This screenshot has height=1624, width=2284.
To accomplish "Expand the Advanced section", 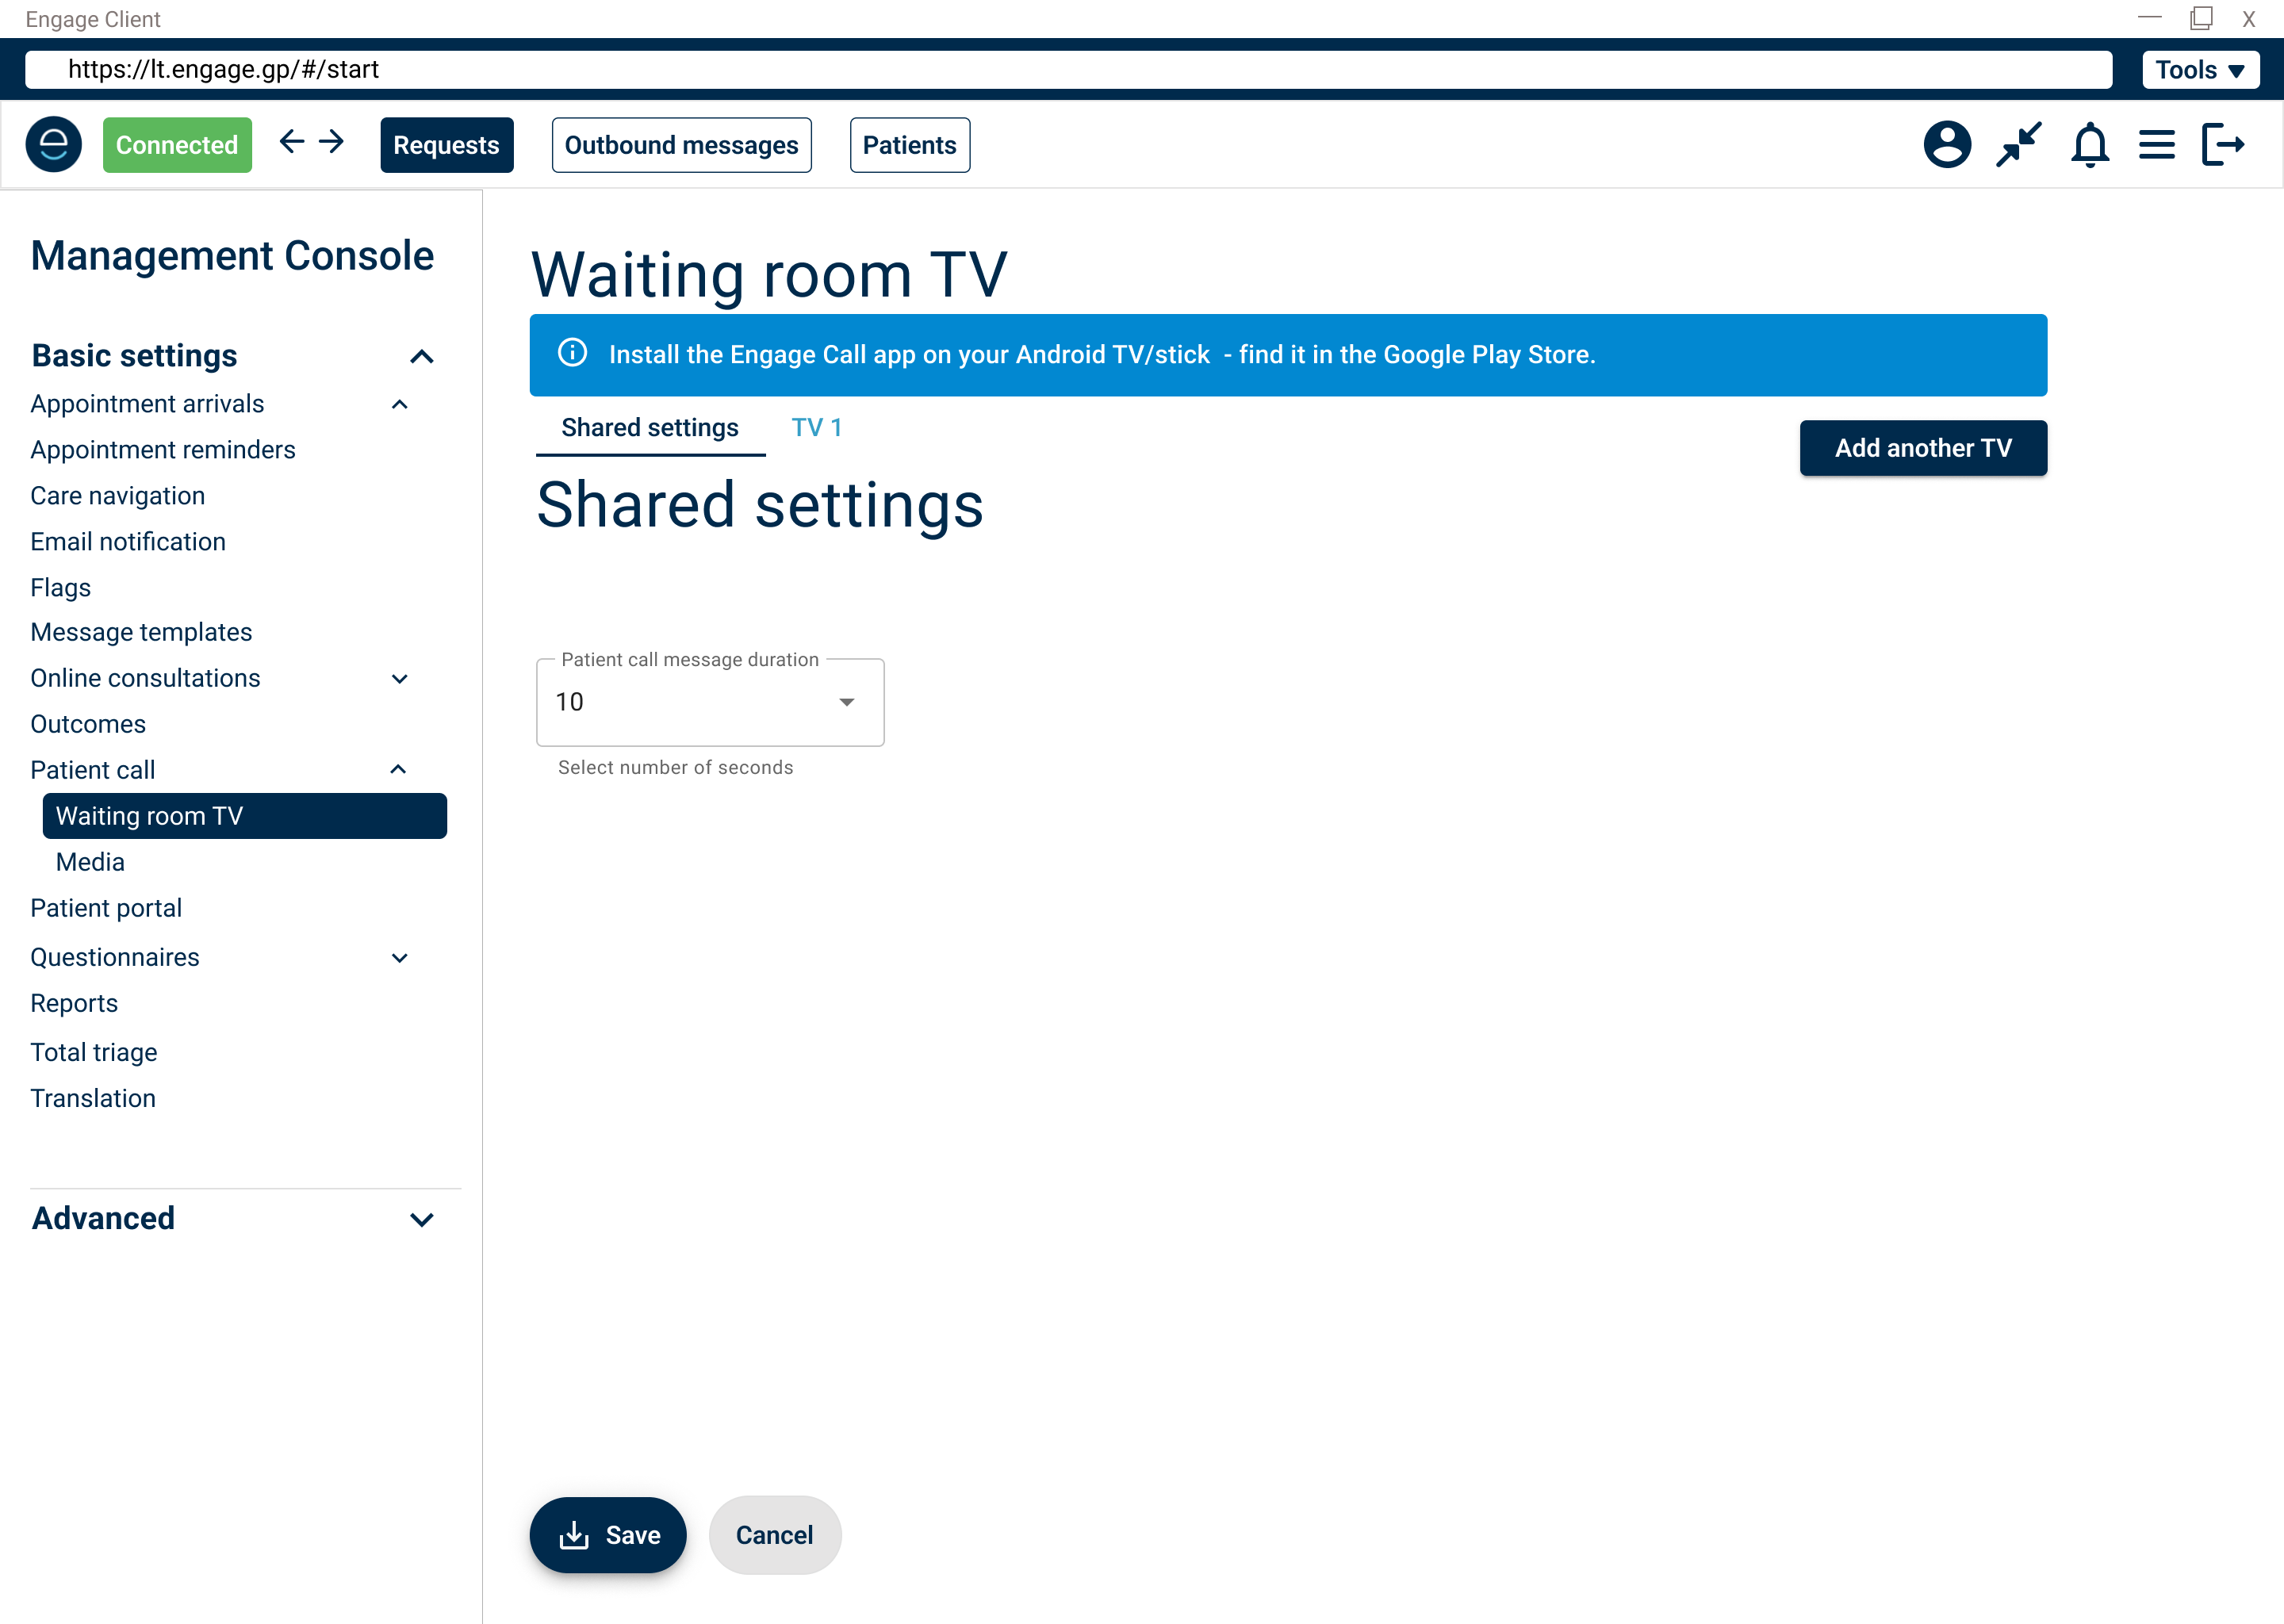I will click(x=422, y=1219).
